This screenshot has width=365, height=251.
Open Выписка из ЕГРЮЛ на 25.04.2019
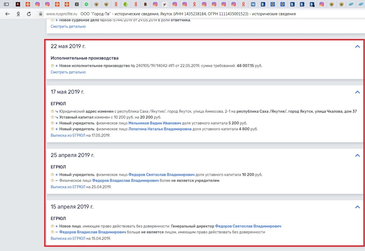click(x=68, y=187)
